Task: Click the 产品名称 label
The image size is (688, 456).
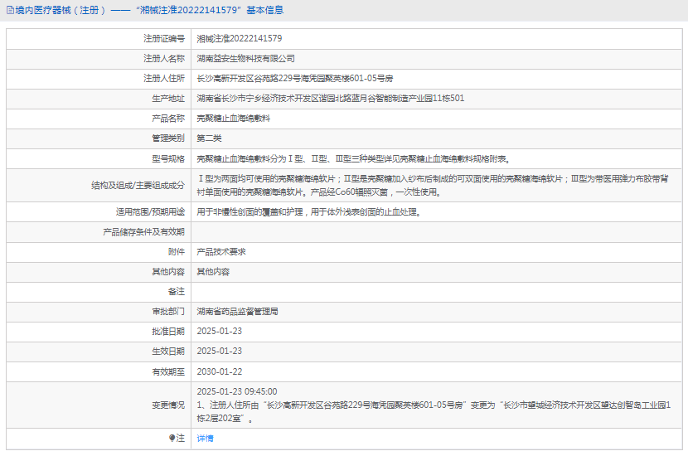Action: pos(168,119)
